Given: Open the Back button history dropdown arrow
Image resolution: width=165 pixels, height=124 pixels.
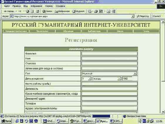Looking at the screenshot, I should pyautogui.click(x=16, y=11).
